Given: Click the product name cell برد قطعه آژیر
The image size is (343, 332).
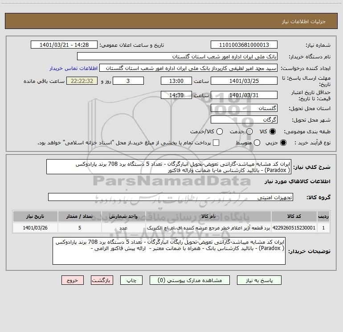Looking at the screenshot, I should (208, 228).
